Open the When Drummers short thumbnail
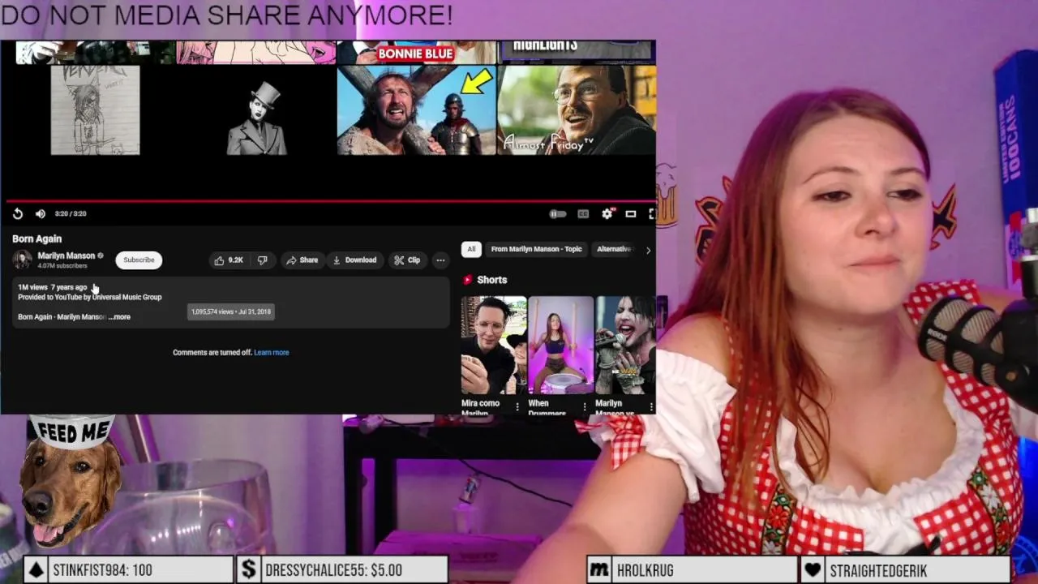Viewport: 1038px width, 584px height. click(561, 346)
